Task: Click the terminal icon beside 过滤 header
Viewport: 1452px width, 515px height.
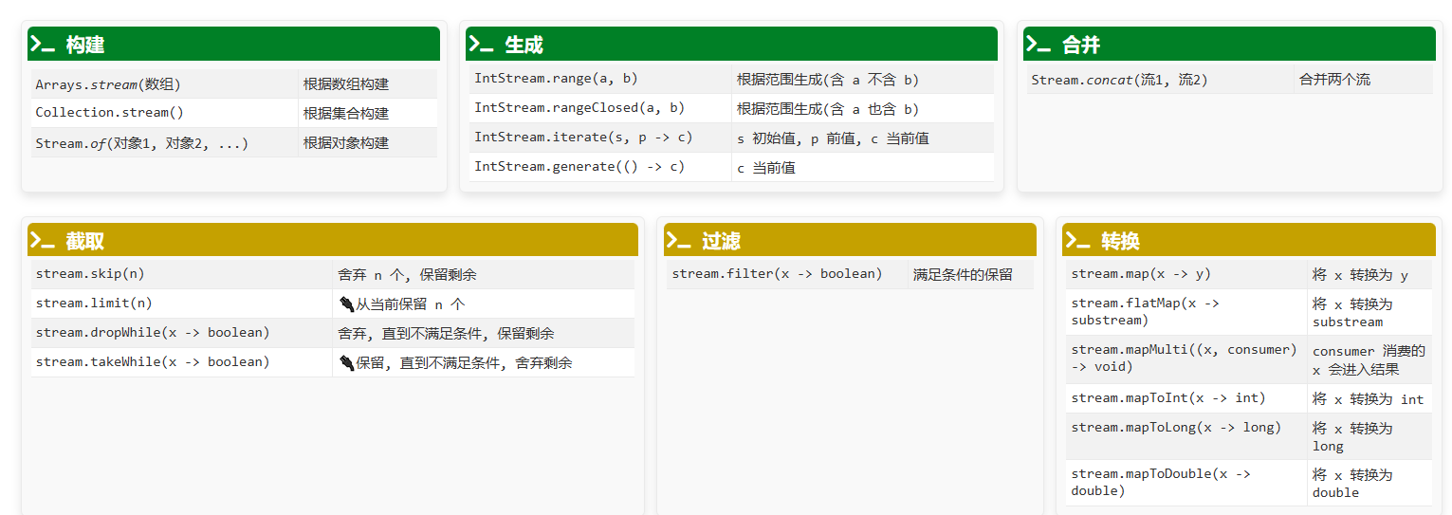Action: (x=679, y=240)
